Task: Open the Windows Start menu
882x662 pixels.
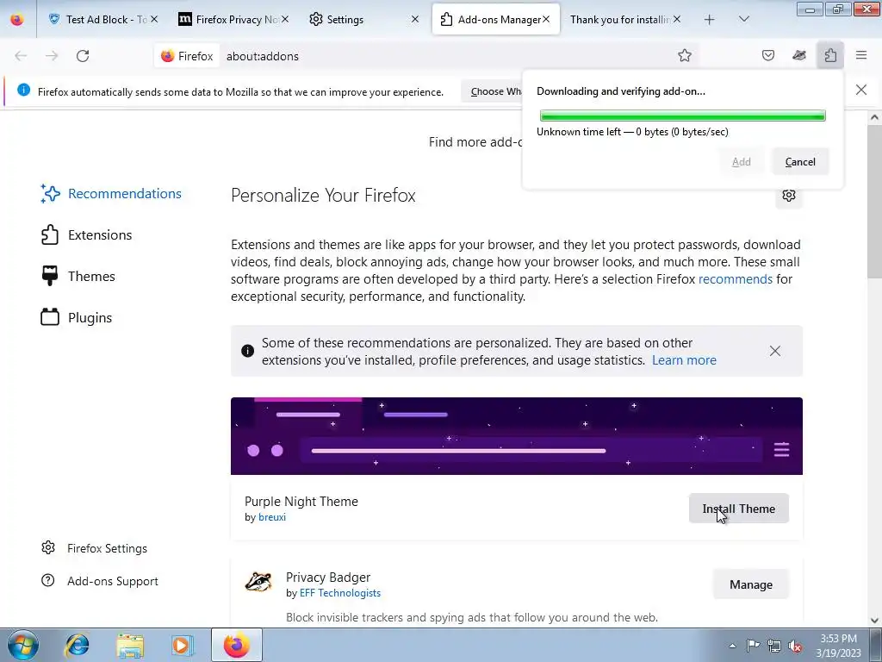Action: 23,645
